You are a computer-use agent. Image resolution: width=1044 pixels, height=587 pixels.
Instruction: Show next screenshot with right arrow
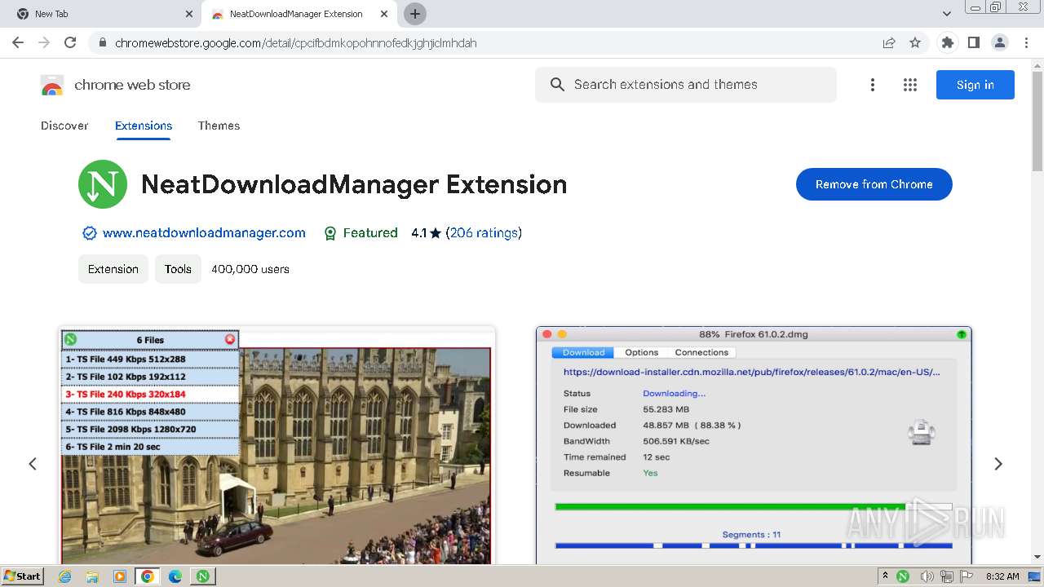(x=998, y=464)
